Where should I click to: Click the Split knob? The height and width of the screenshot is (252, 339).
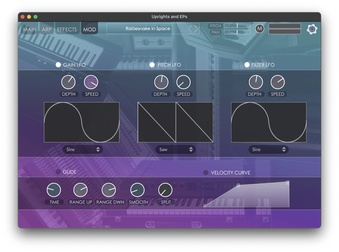tap(165, 190)
